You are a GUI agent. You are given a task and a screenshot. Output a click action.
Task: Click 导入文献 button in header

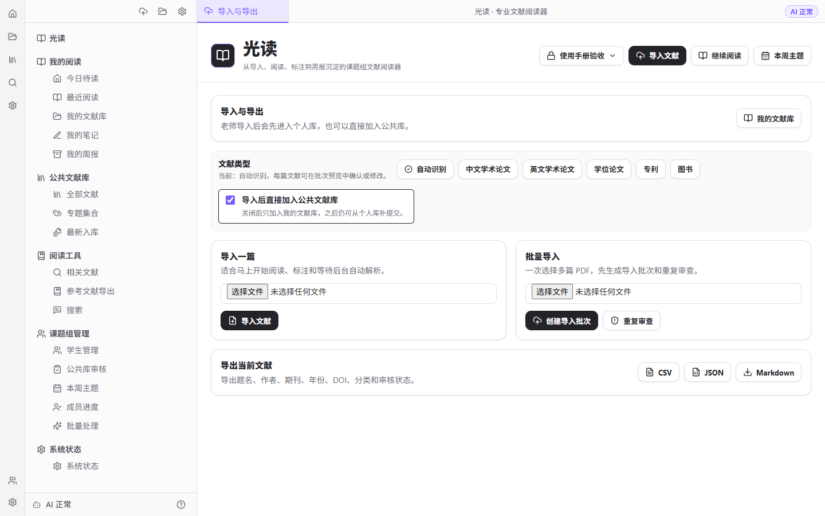tap(657, 56)
